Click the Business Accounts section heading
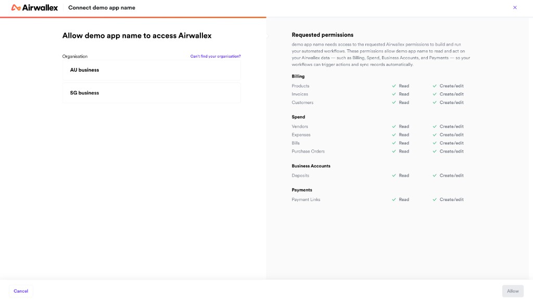 click(x=311, y=166)
